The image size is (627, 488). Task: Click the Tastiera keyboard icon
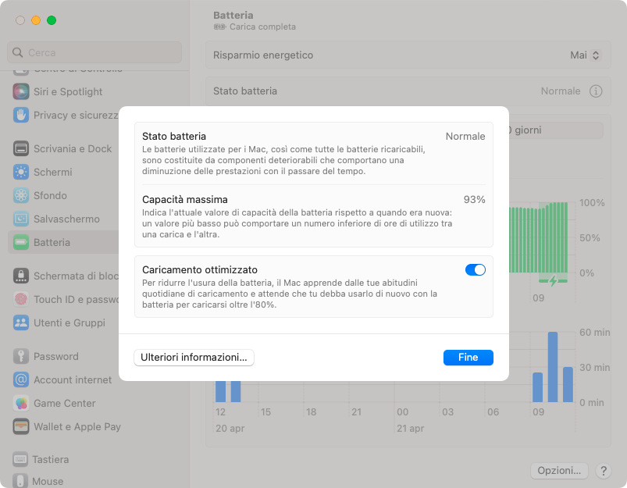20,460
